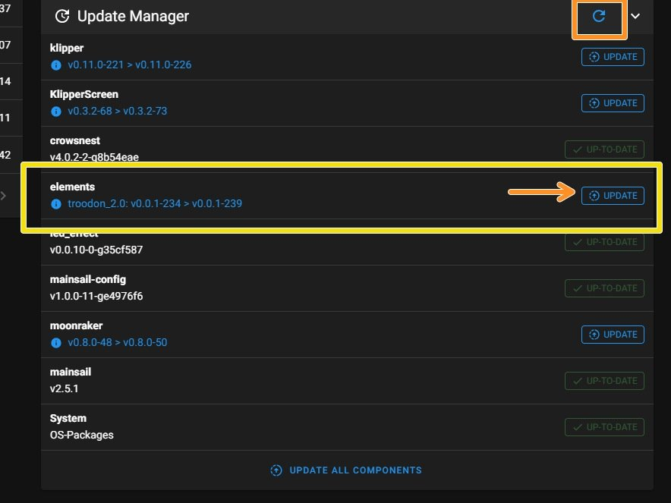Click System OS-Packages UP-TO-DATE button

604,427
